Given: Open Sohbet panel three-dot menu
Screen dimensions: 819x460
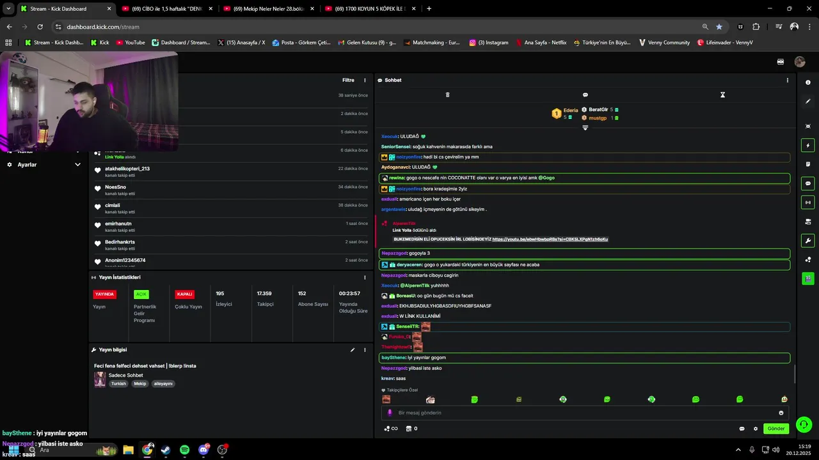Looking at the screenshot, I should pos(787,80).
